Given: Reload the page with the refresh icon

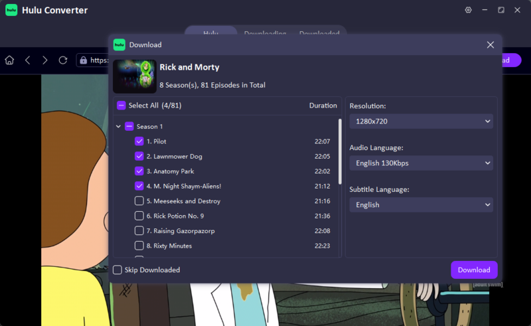Looking at the screenshot, I should coord(63,60).
